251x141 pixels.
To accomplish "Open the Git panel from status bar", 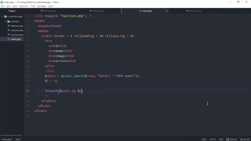I will click(x=245, y=139).
